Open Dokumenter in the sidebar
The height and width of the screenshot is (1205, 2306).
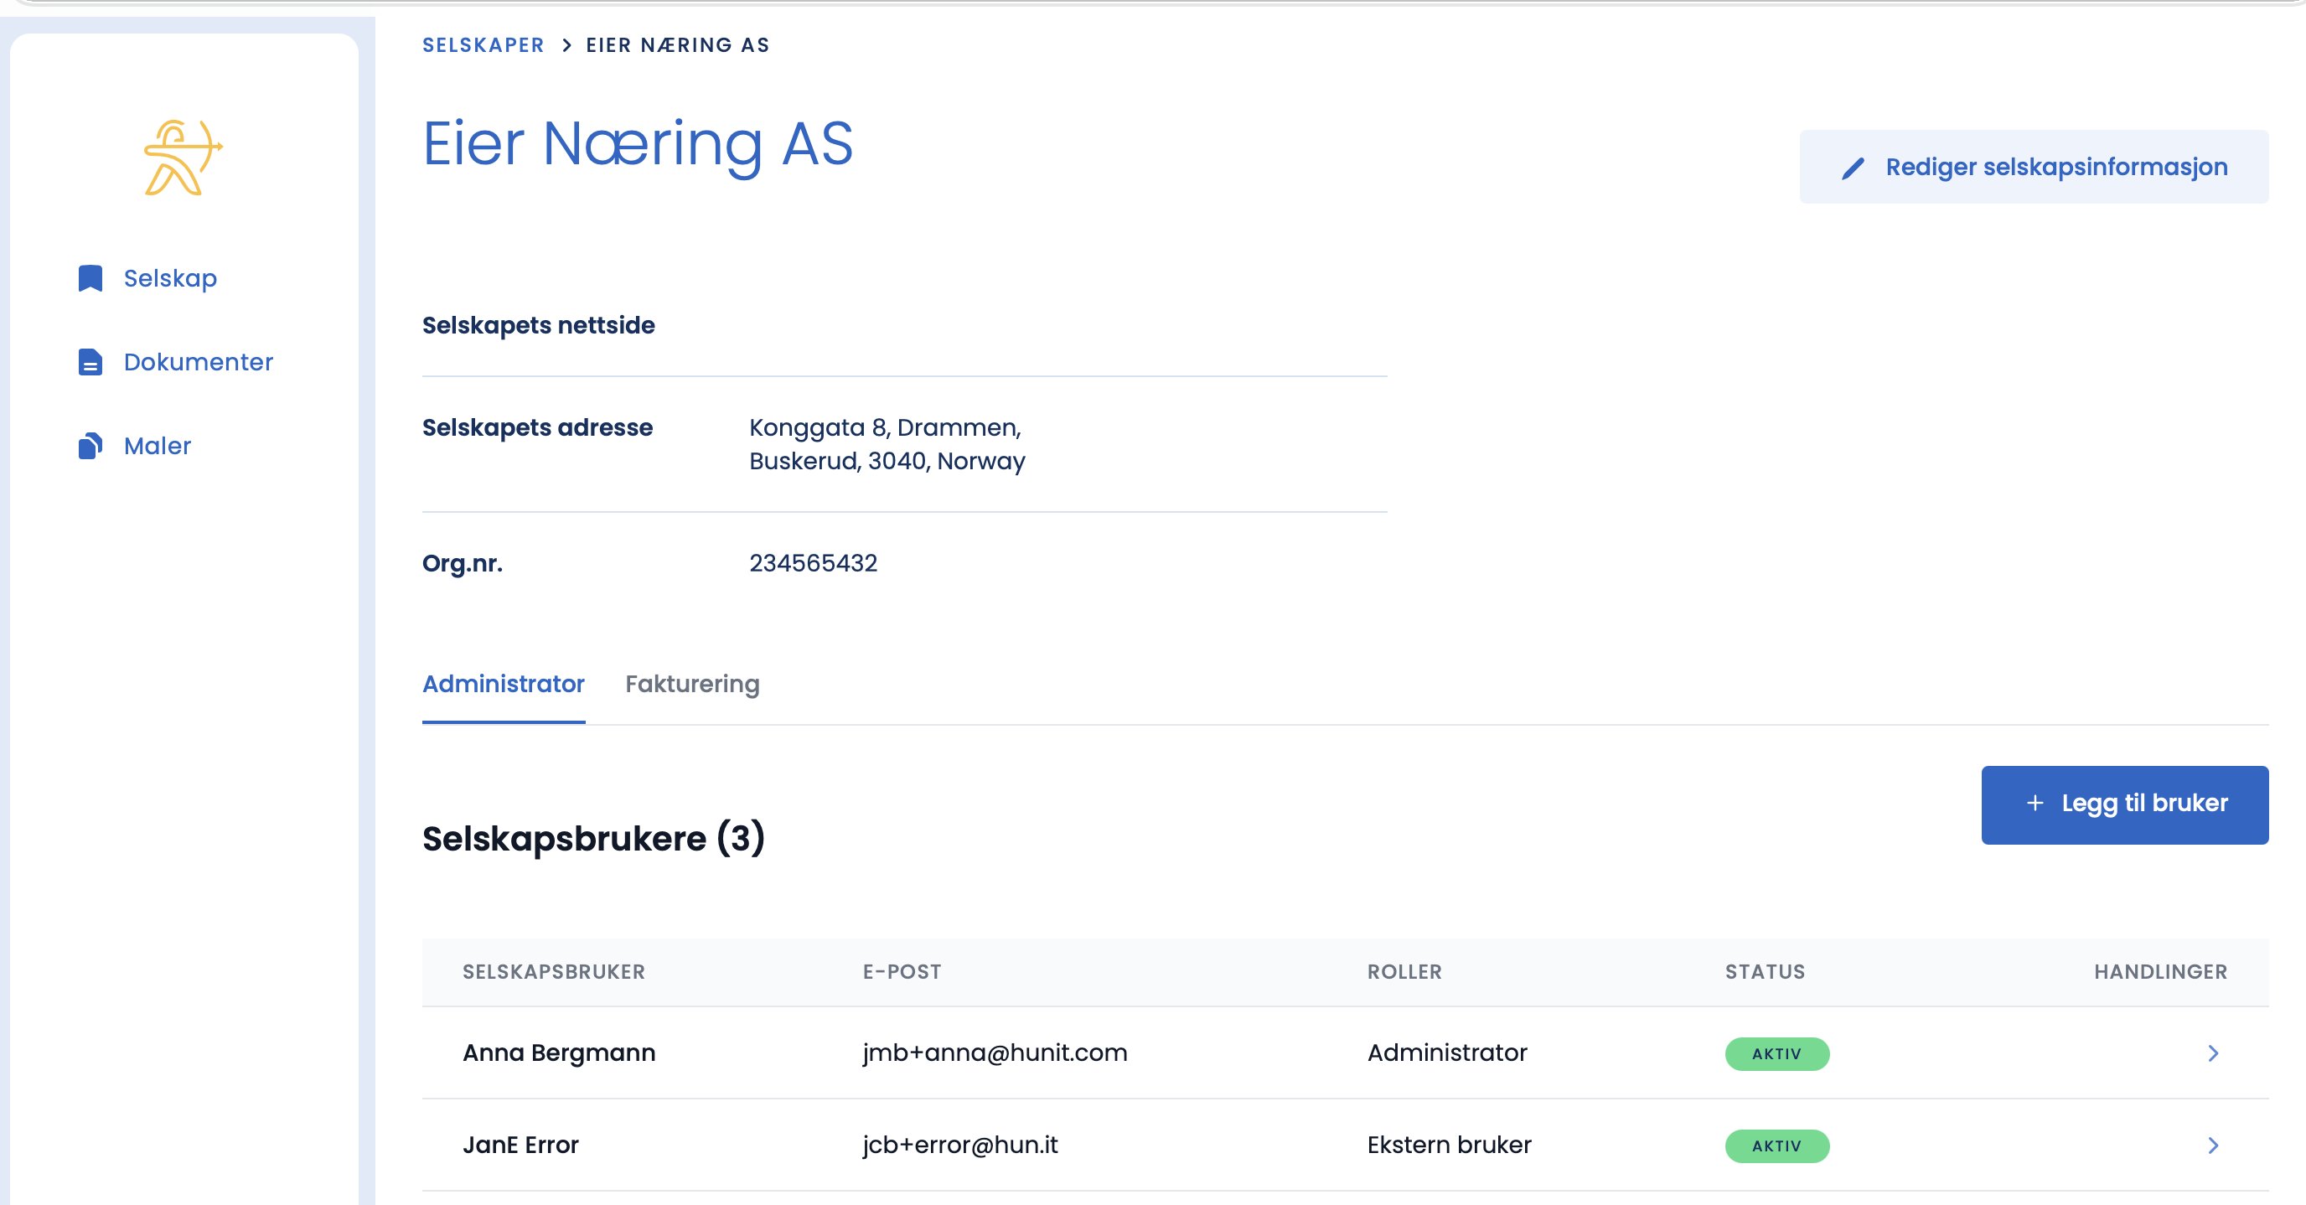click(198, 362)
